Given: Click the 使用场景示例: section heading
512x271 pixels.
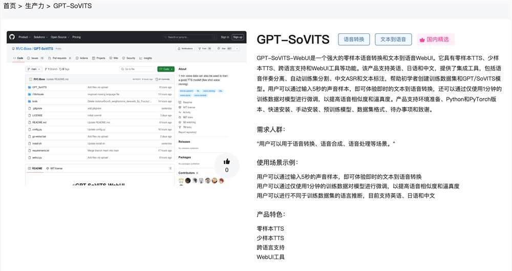Looking at the screenshot, I should (x=278, y=162).
